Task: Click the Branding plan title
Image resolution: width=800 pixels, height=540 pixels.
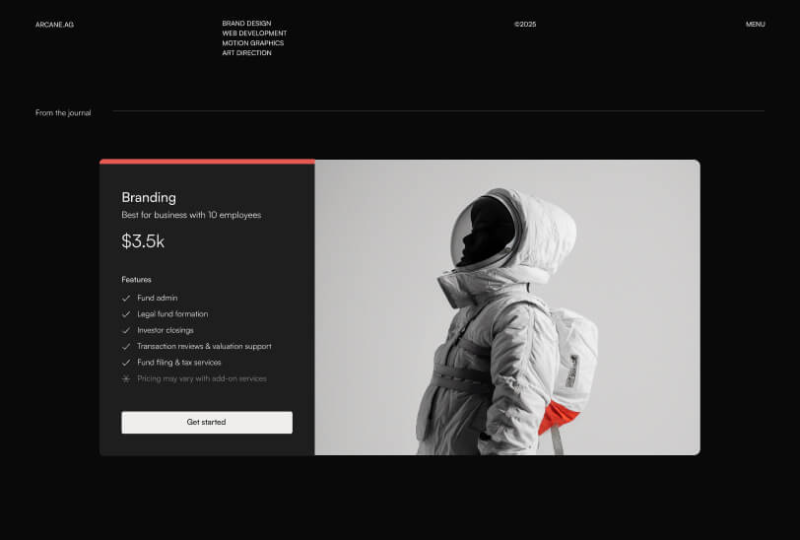Action: 149,197
